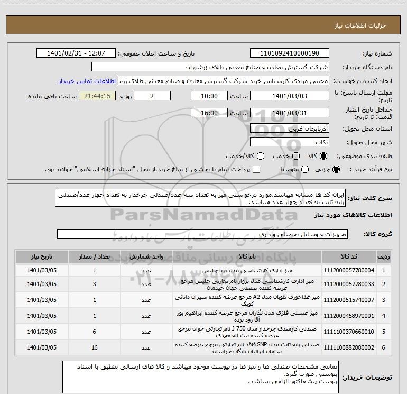
Task: Click the date 1401/03/05 in row 6
Action: (42, 347)
